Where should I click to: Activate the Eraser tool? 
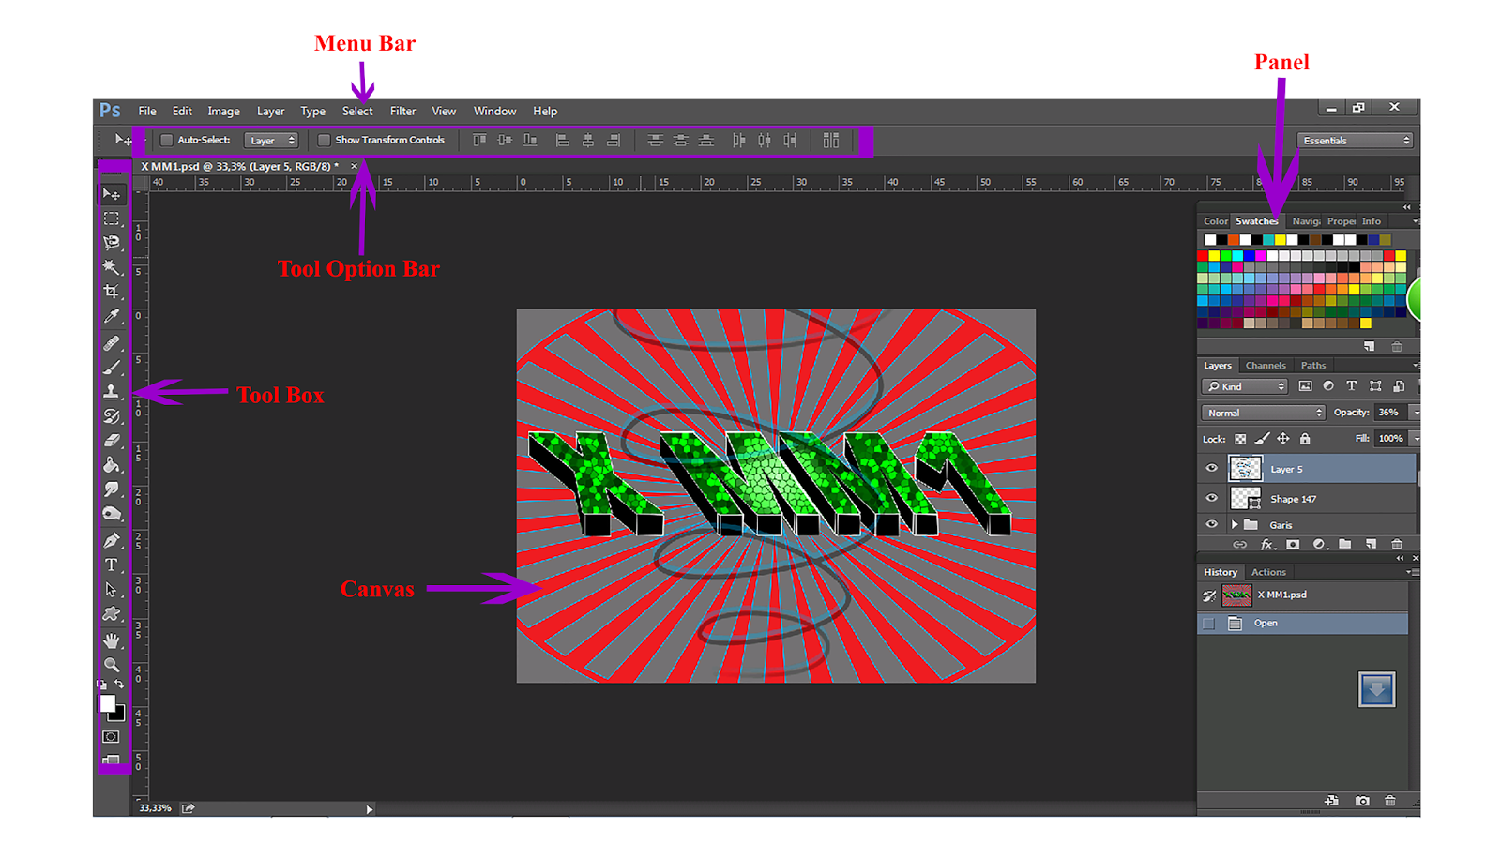[112, 441]
